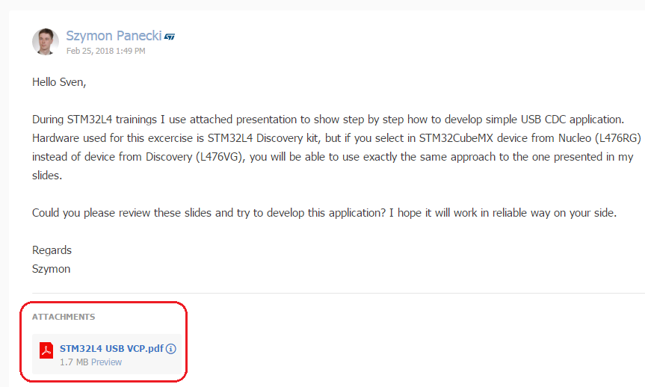Preview the attached PDF file
This screenshot has width=645, height=387.
[106, 362]
